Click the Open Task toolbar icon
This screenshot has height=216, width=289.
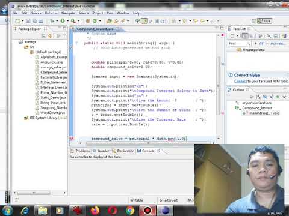116,21
